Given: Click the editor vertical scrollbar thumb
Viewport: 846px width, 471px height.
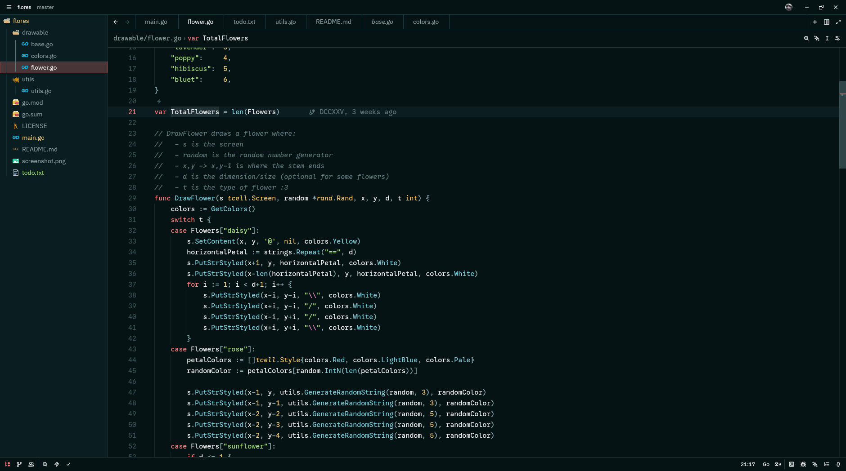Looking at the screenshot, I should pos(842,124).
